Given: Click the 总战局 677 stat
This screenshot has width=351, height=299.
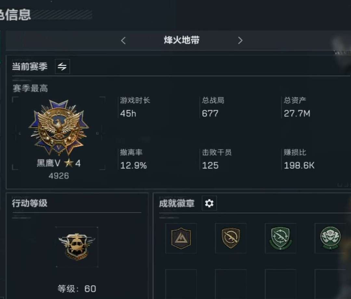Looking at the screenshot, I should pos(213,107).
